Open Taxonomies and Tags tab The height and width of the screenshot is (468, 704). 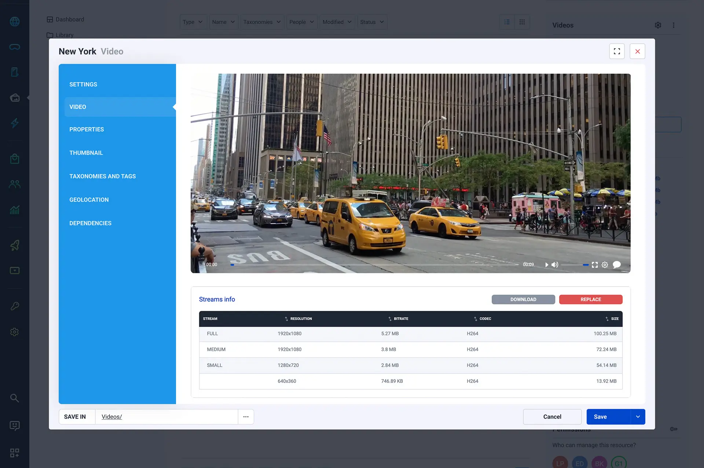(x=103, y=176)
